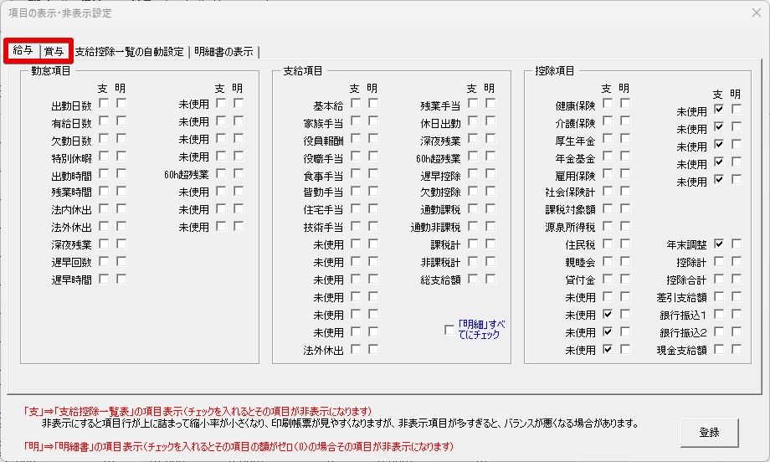Mark the 明 checkbox for 特別休暇
The height and width of the screenshot is (462, 770).
click(121, 157)
